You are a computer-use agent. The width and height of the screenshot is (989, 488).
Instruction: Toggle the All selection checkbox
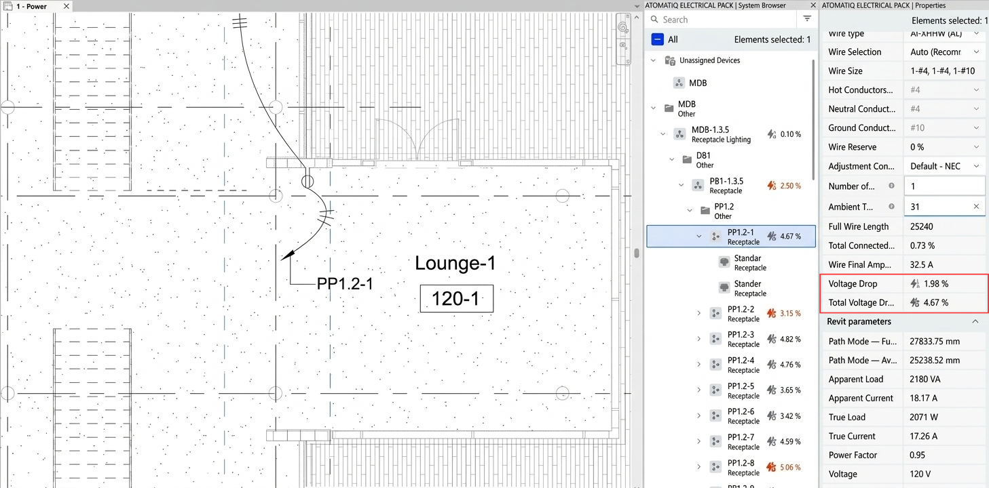(657, 39)
